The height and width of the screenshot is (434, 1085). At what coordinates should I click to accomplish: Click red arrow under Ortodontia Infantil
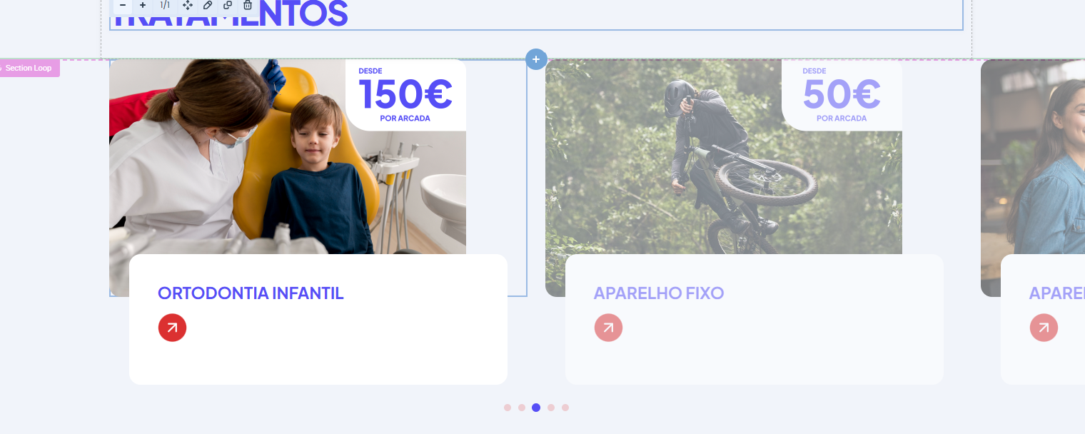tap(172, 328)
